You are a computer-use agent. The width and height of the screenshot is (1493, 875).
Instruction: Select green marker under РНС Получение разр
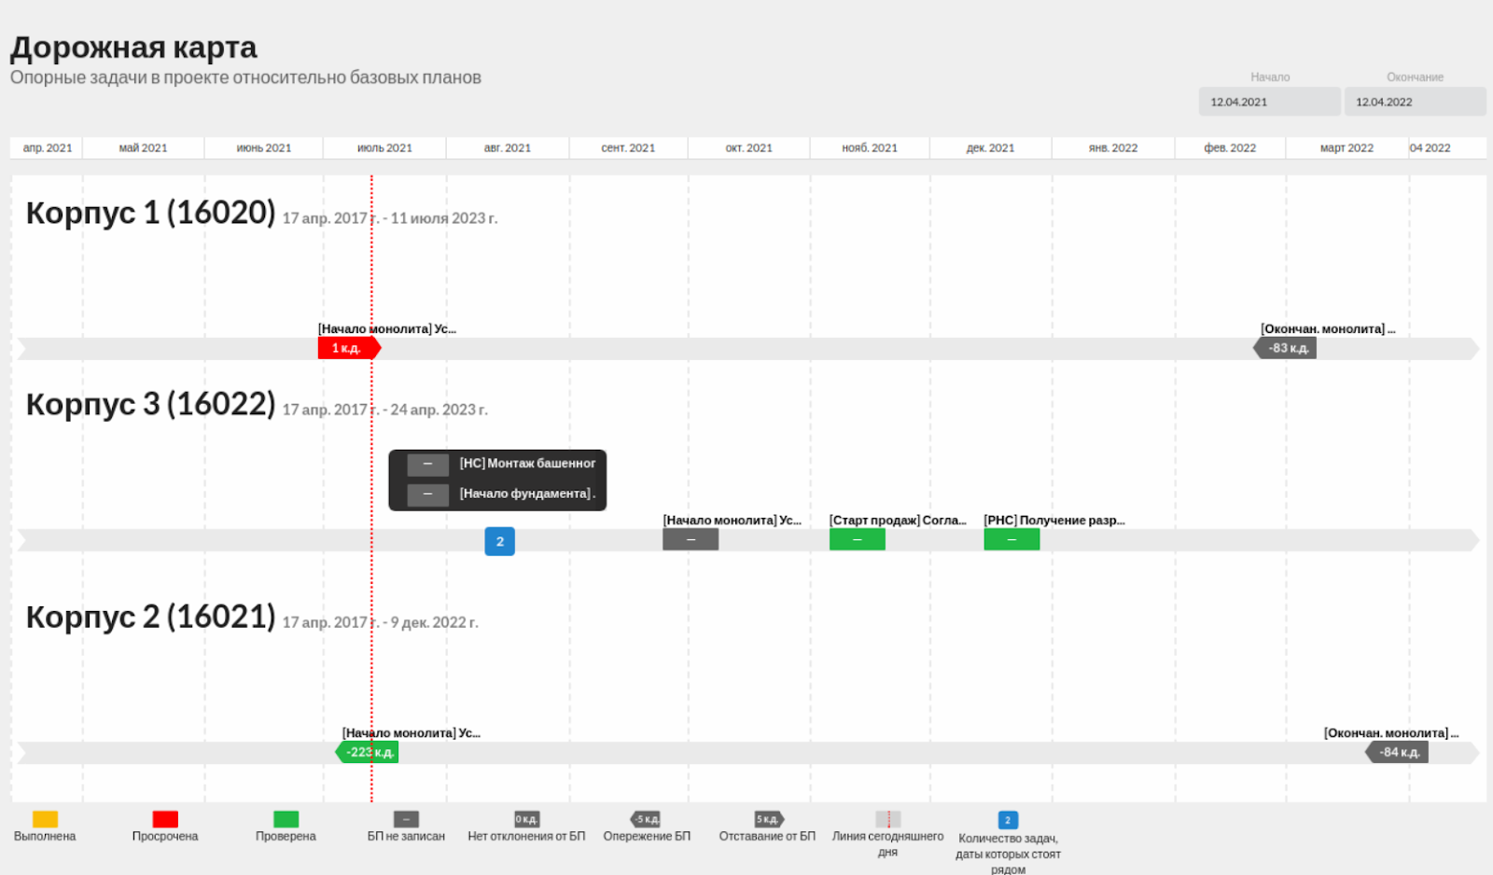tap(1012, 539)
